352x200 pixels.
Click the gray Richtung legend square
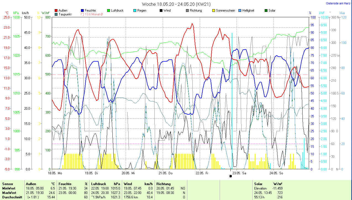click(187, 10)
